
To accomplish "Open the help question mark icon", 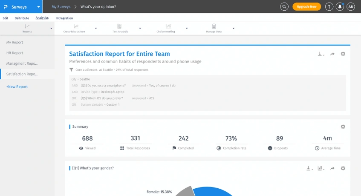I will 329,6.
